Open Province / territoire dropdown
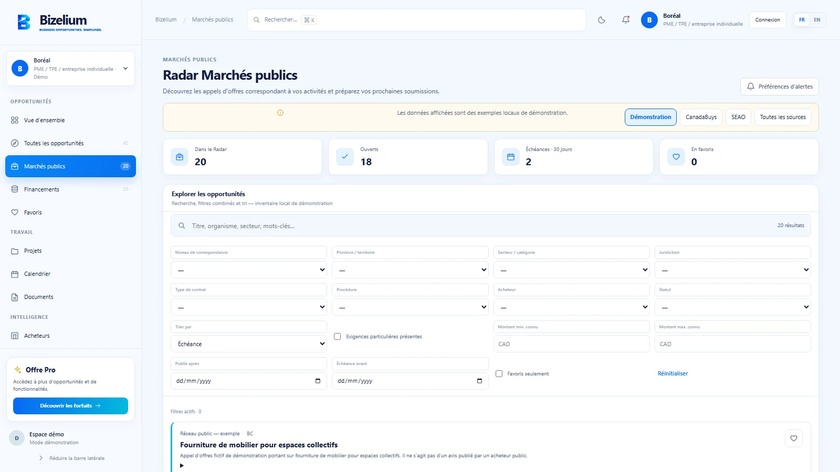This screenshot has width=840, height=472. point(410,270)
